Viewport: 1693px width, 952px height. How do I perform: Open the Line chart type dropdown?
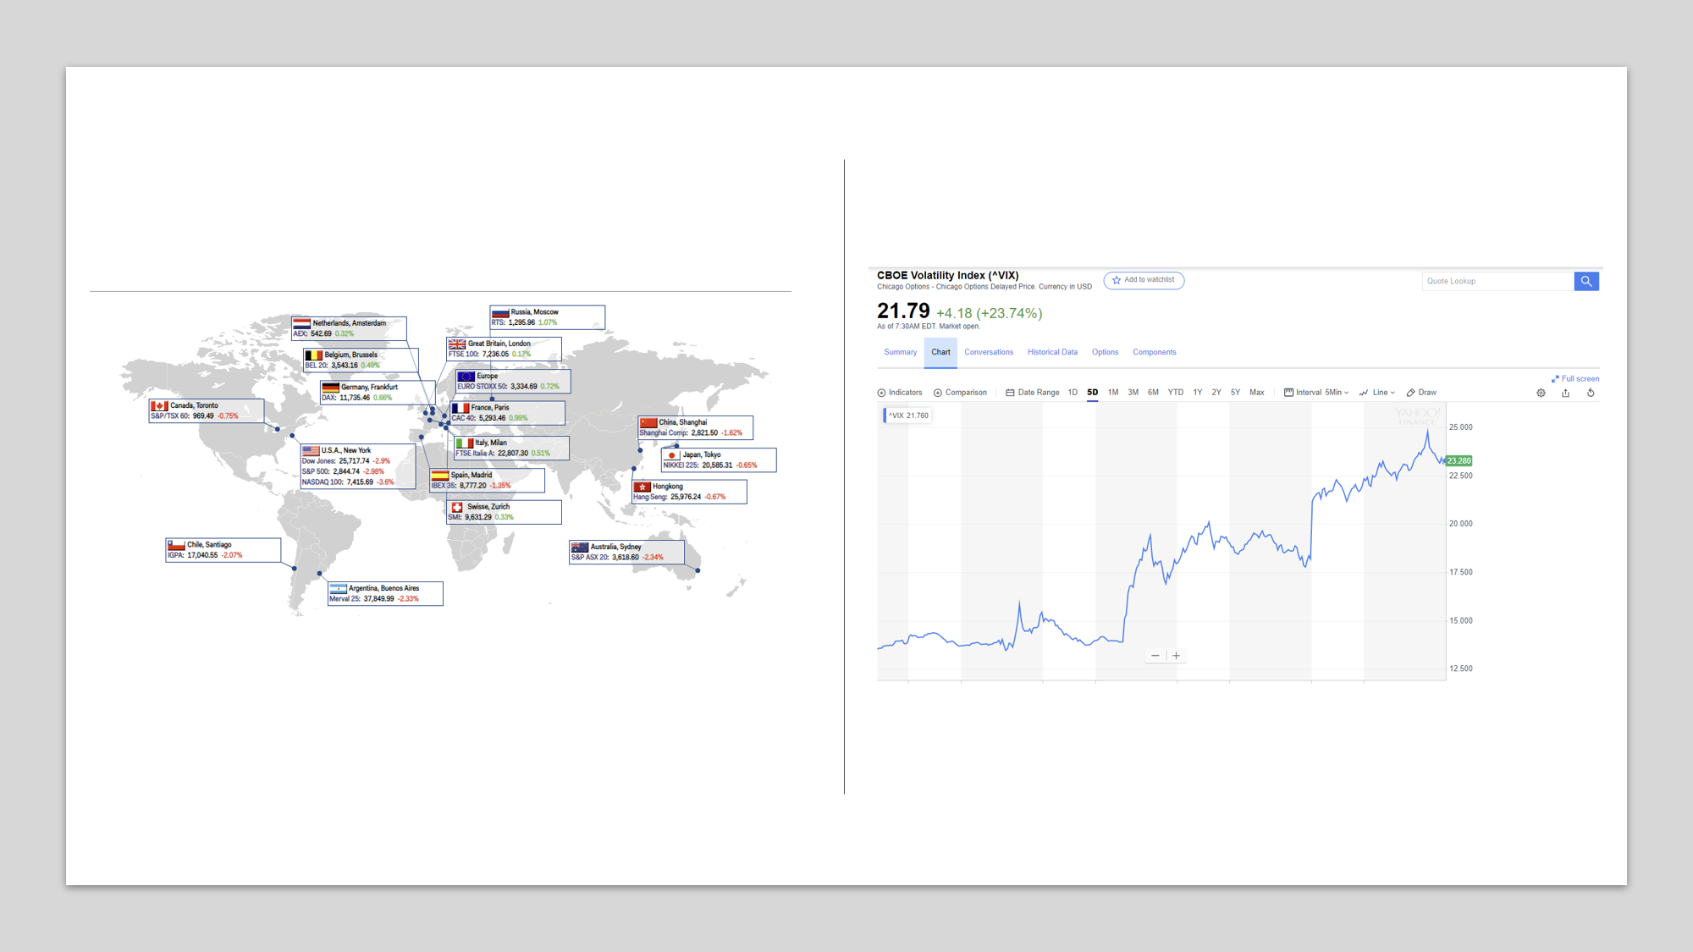[1377, 393]
